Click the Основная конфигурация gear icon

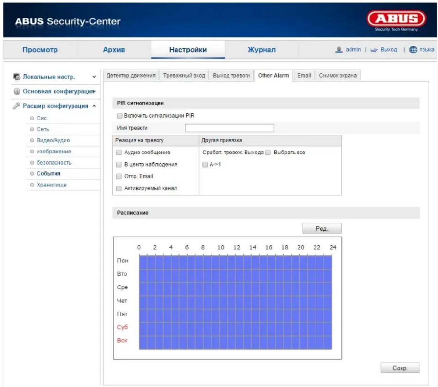16,91
